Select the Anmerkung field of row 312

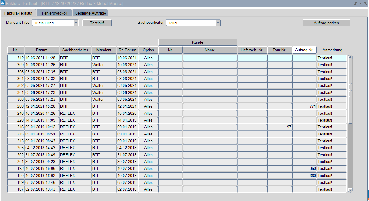pyautogui.click(x=331, y=58)
